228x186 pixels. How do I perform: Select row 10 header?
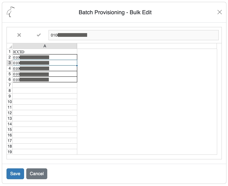[10, 102]
